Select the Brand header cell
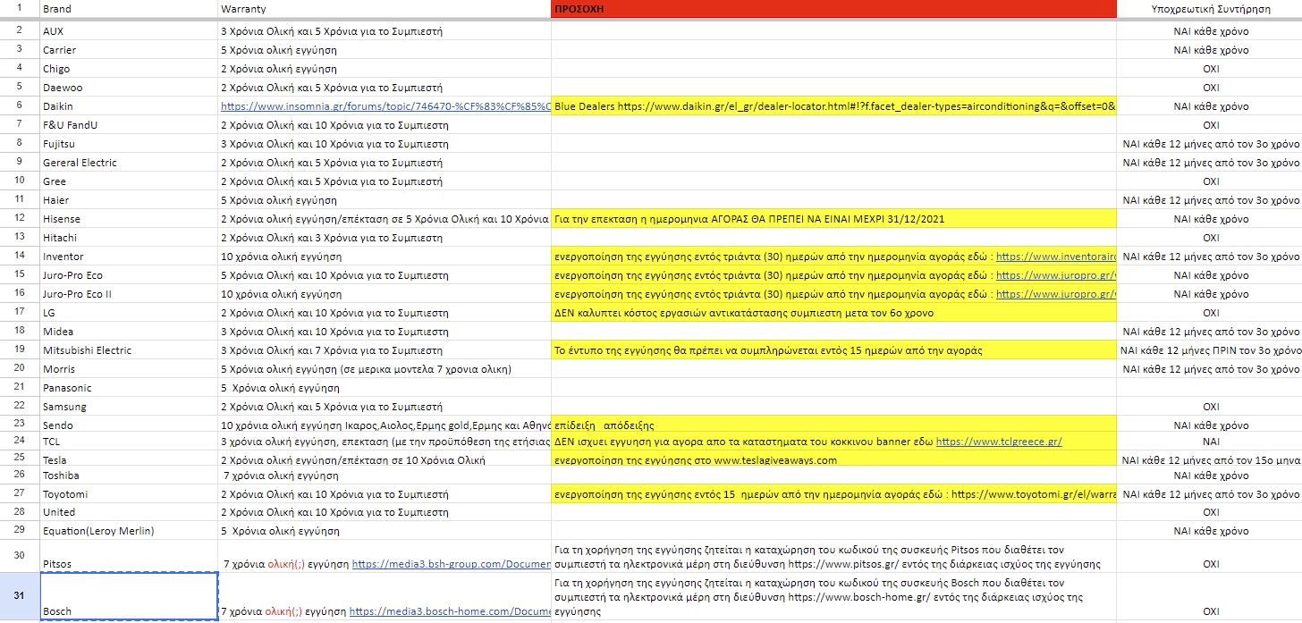This screenshot has width=1302, height=623. point(129,9)
